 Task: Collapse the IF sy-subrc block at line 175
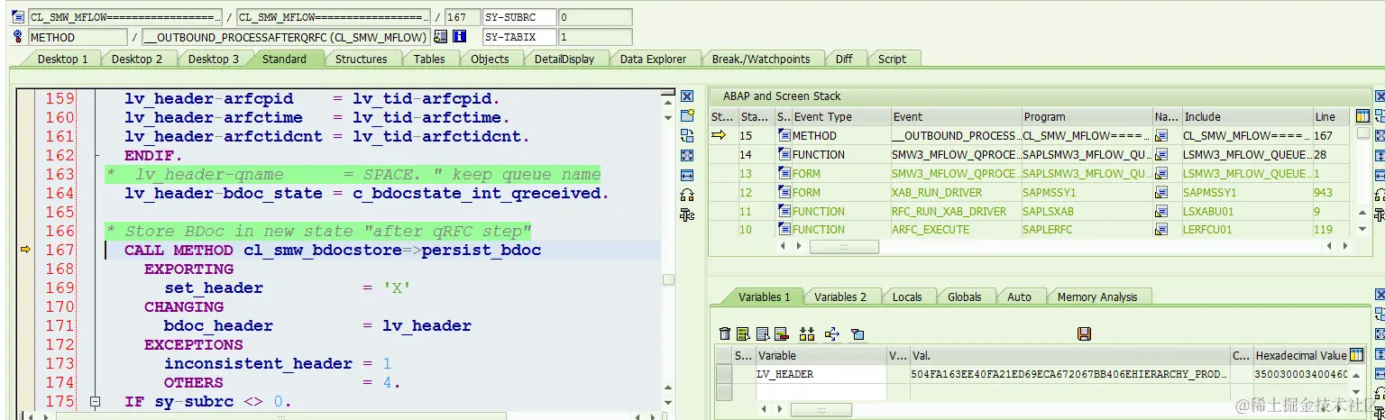point(94,402)
